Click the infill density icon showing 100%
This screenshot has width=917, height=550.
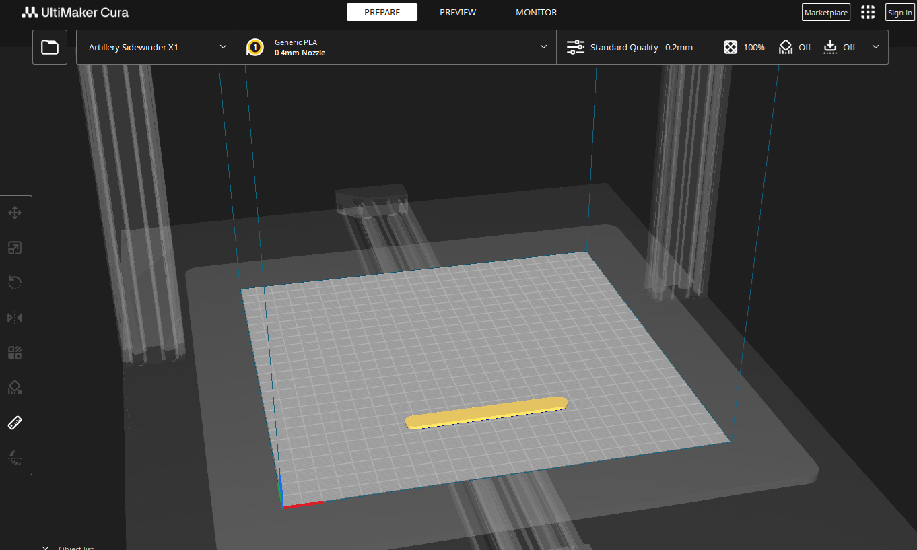pyautogui.click(x=731, y=47)
